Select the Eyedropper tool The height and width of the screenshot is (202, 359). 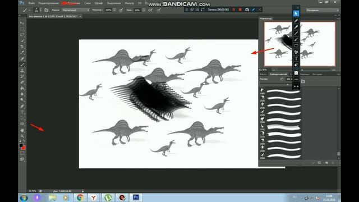pyautogui.click(x=22, y=53)
